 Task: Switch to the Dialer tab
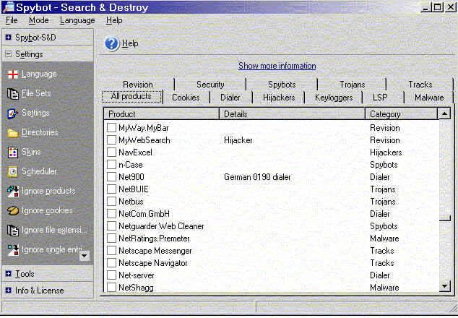pos(230,98)
